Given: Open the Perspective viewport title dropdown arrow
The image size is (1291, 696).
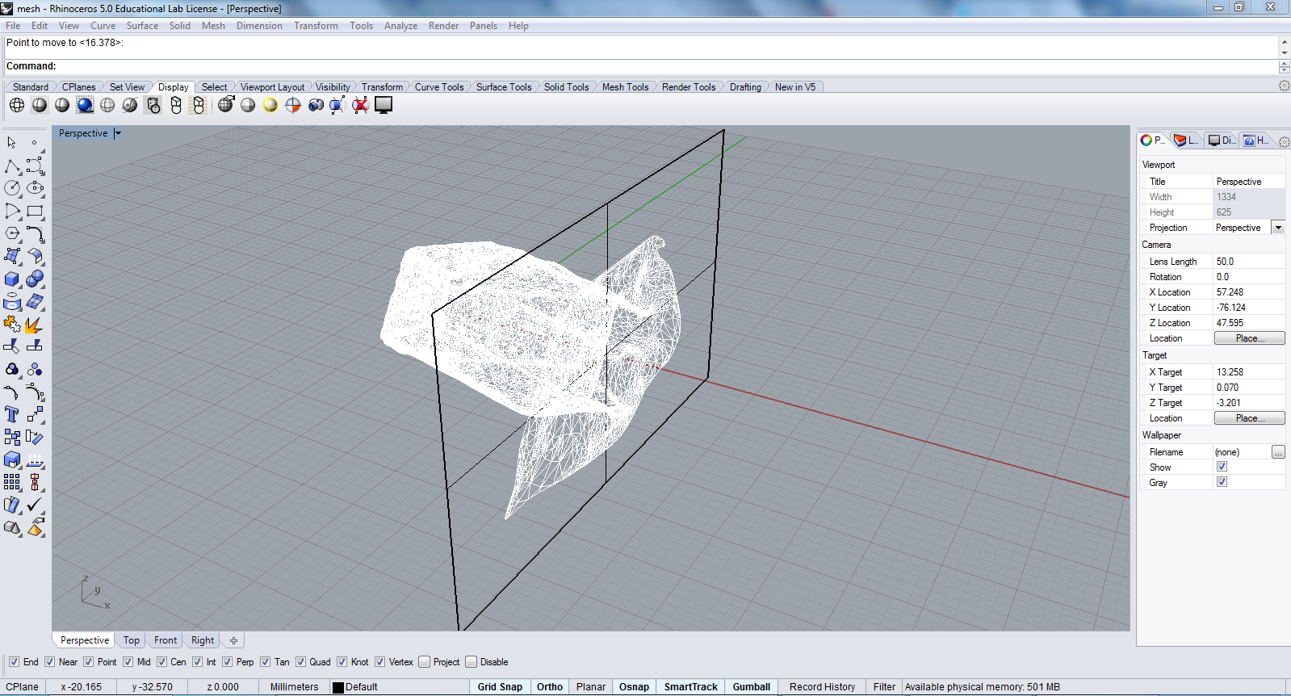Looking at the screenshot, I should [x=117, y=133].
